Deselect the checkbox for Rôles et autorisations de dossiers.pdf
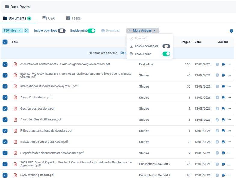Screen dimensions: 236x180 pos(5,131)
